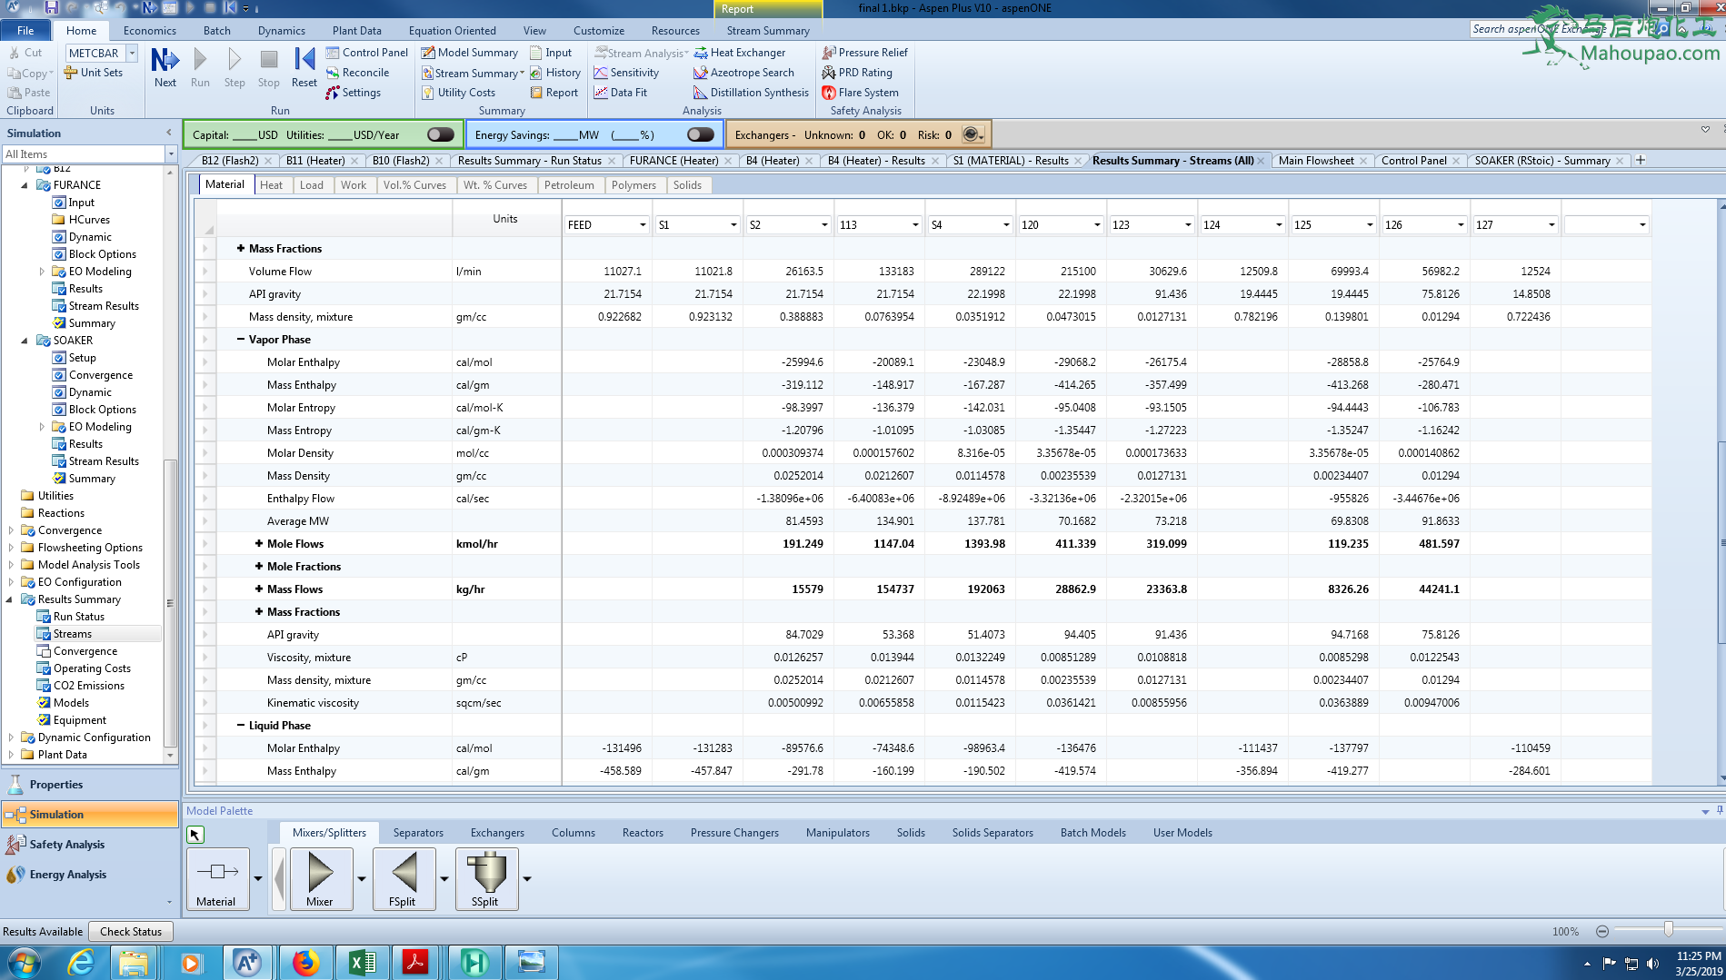Toggle the Capital/Utilities economics switch
1726x980 pixels.
tap(440, 134)
